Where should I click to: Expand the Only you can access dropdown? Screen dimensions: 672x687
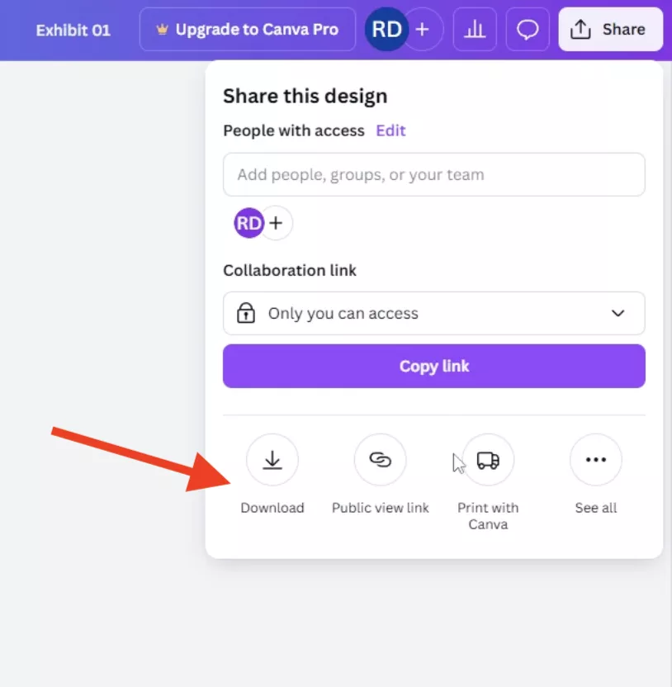(x=433, y=314)
